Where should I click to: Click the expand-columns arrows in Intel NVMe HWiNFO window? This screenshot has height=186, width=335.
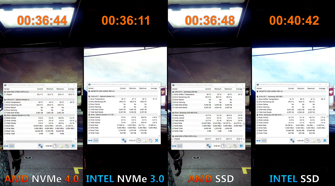90,140
